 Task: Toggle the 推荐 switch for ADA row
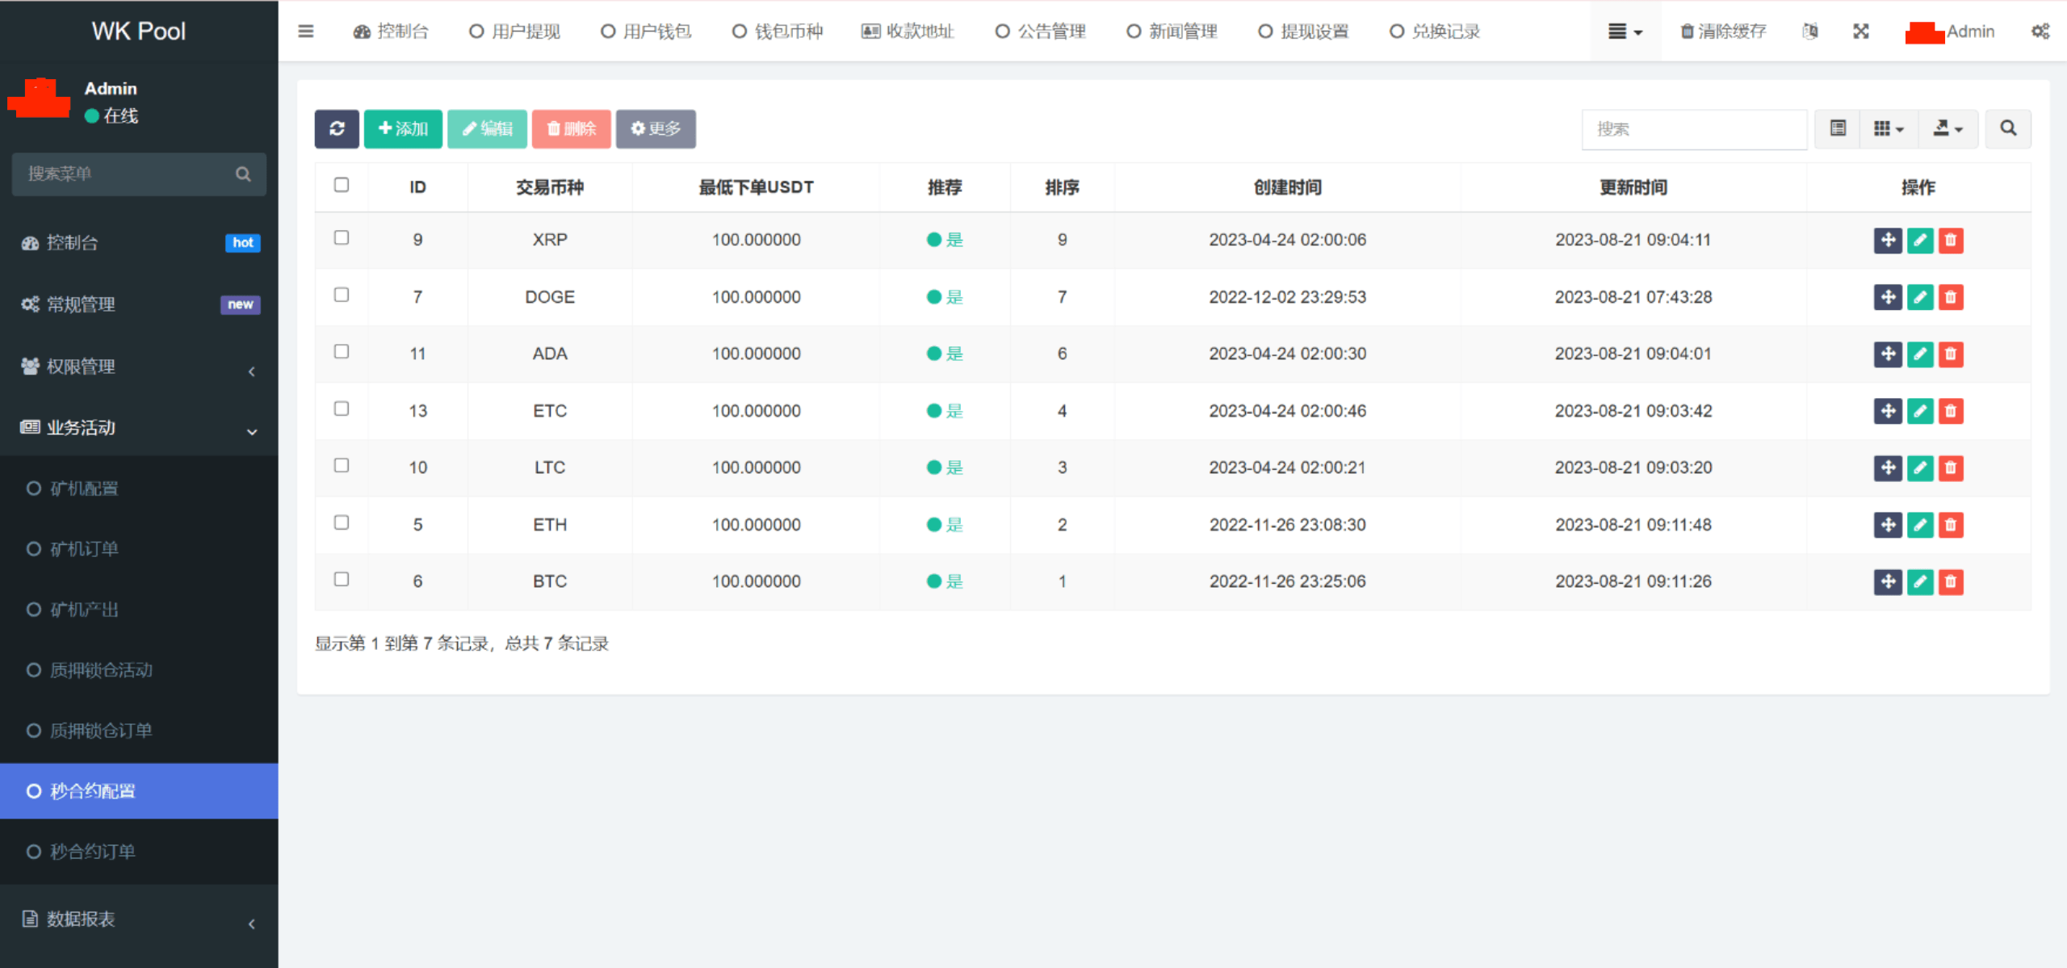[x=944, y=354]
